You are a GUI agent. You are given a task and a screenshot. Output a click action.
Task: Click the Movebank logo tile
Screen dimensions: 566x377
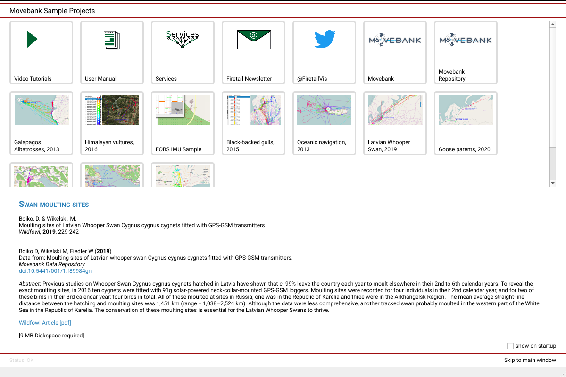pos(395,41)
